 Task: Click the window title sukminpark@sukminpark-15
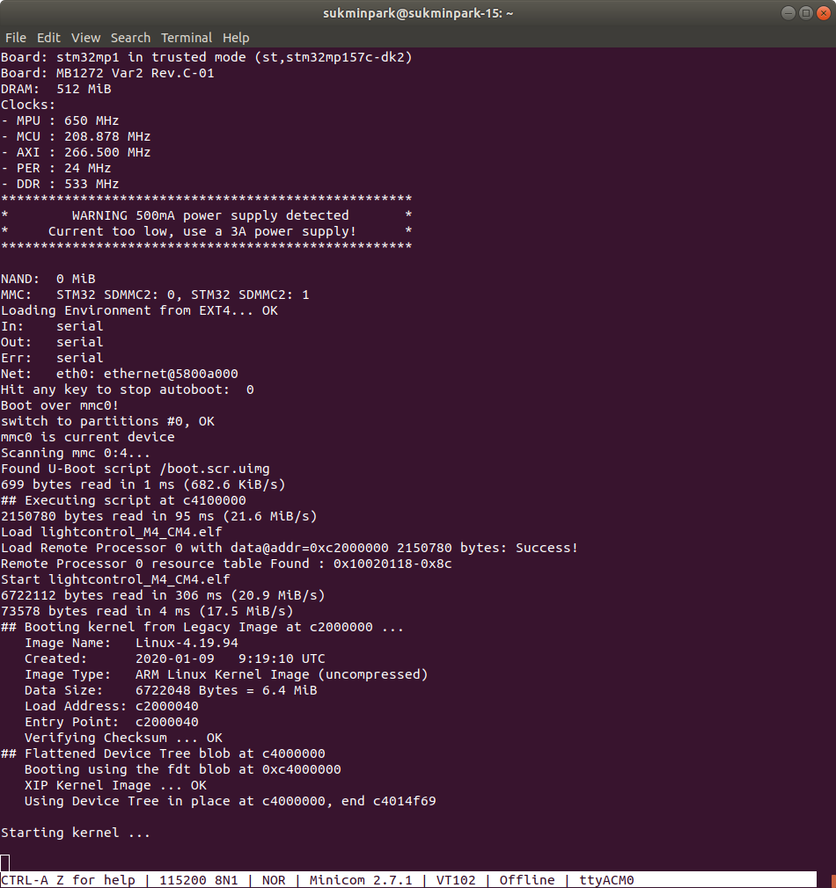[418, 13]
